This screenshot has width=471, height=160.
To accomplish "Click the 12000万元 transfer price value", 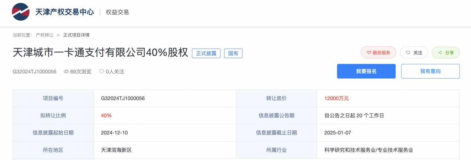I will [x=337, y=99].
